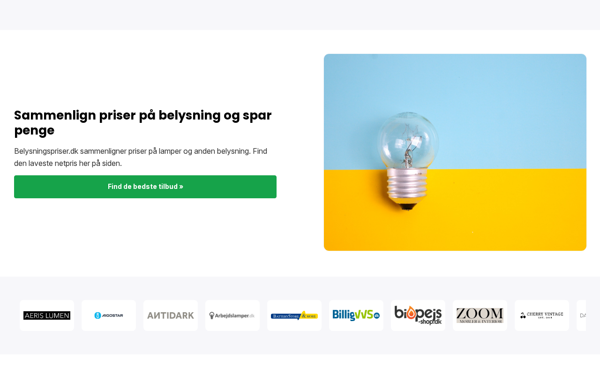The height and width of the screenshot is (375, 600).
Task: Click the gray header bar at the top
Action: click(x=300, y=15)
